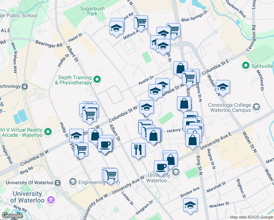Click the shopping bag marker left of Albert St
Screen dimensions: 274x220
[x=95, y=135]
